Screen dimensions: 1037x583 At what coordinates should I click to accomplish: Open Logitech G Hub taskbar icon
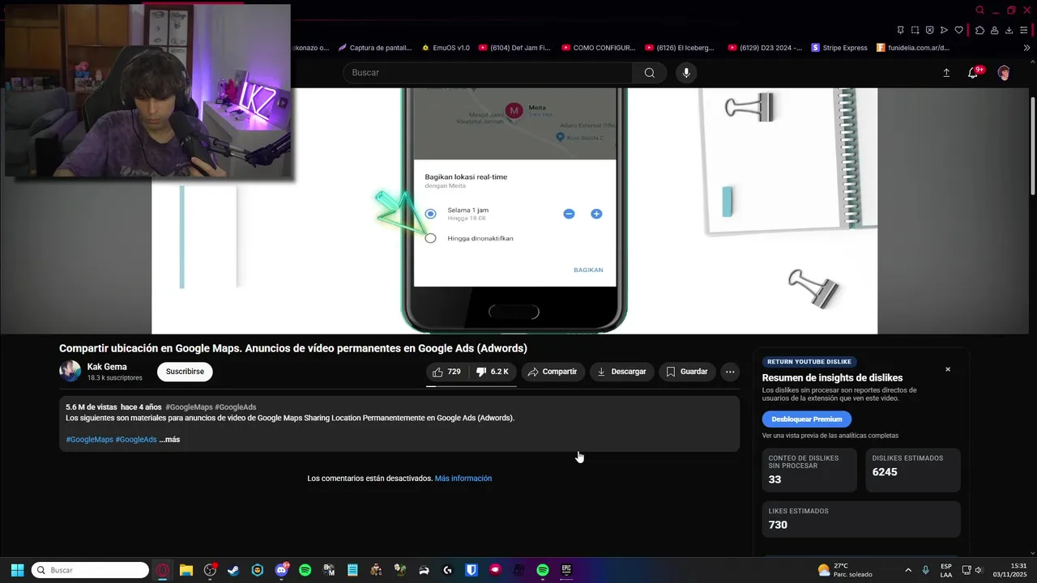pyautogui.click(x=447, y=570)
